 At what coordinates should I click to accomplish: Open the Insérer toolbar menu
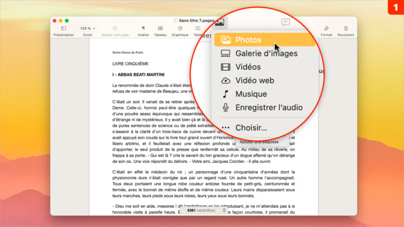click(x=143, y=30)
